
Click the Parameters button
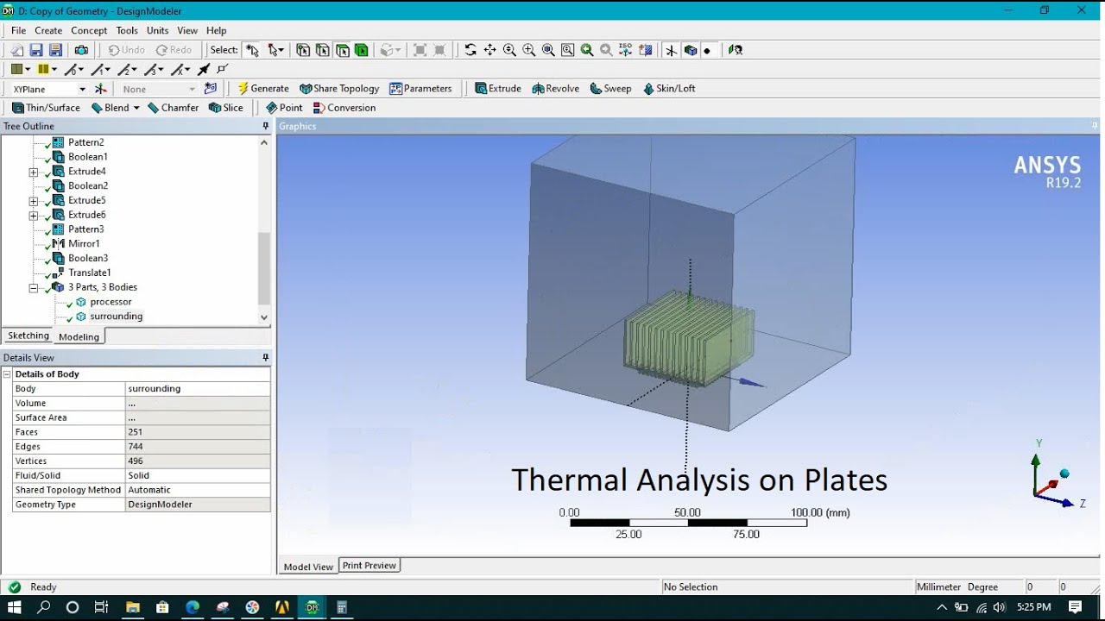(420, 89)
